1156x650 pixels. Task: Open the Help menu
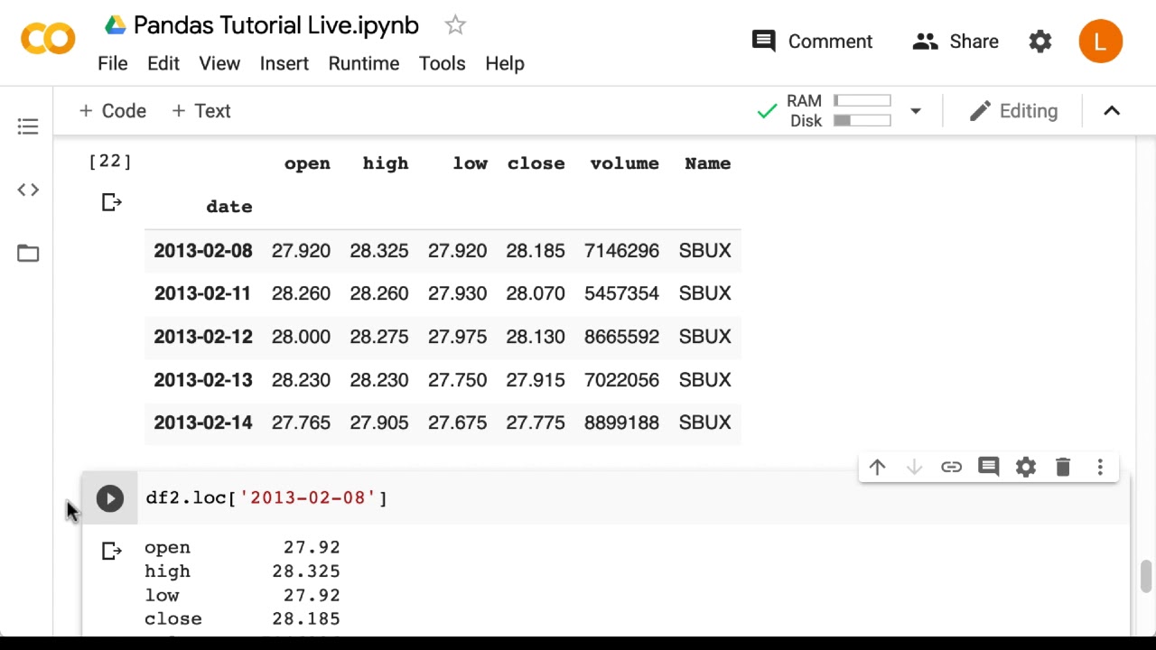coord(505,63)
